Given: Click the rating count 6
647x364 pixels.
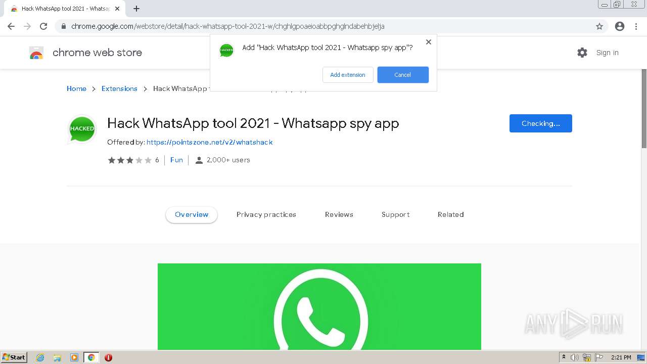Looking at the screenshot, I should pyautogui.click(x=157, y=160).
